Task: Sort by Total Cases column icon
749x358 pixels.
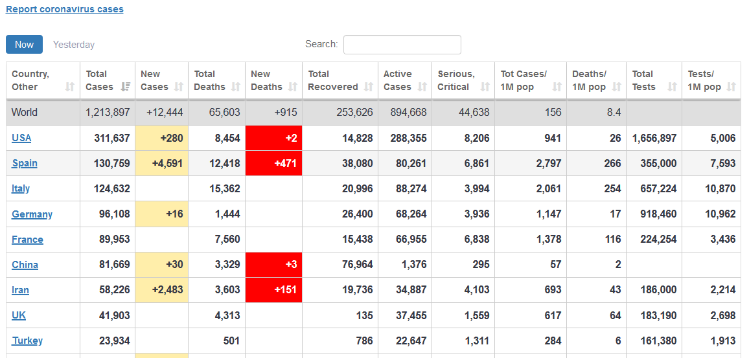Action: (126, 87)
